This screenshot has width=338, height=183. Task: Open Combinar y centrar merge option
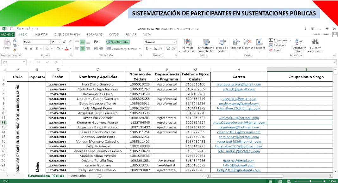click(122, 49)
